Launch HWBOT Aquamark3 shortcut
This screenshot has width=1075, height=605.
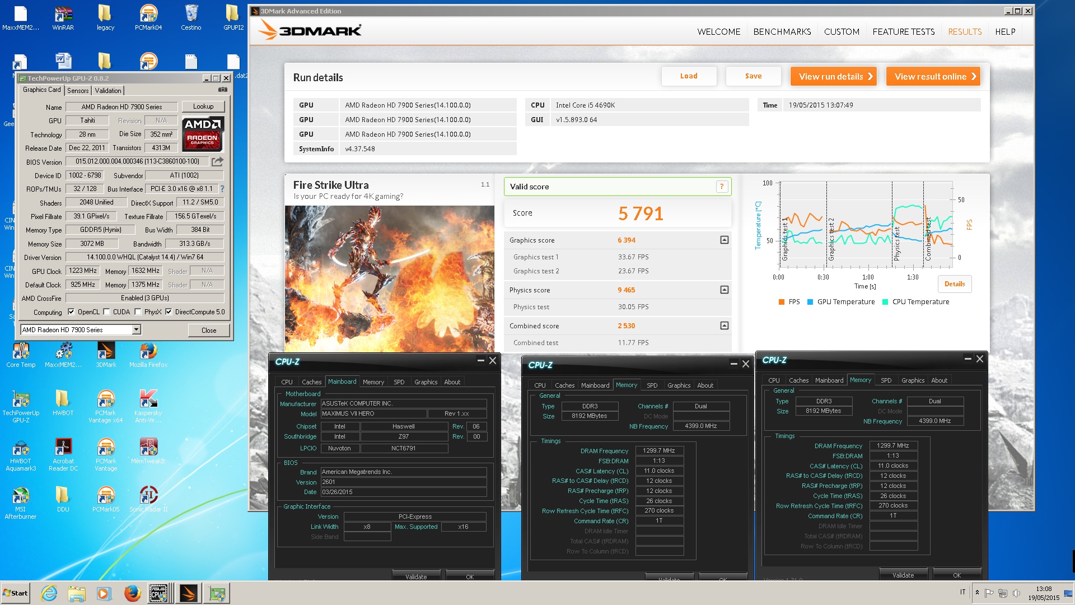click(21, 455)
